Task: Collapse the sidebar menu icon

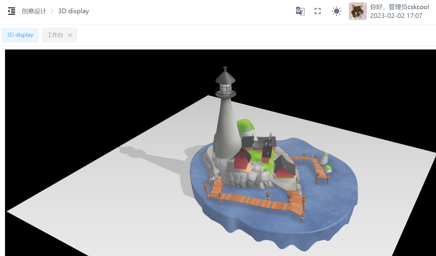Action: [12, 11]
